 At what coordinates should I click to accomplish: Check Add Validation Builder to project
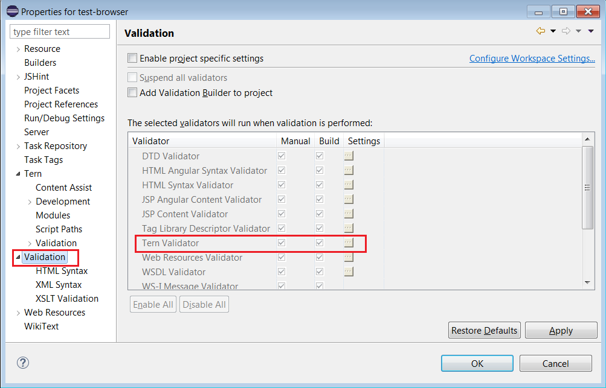pyautogui.click(x=132, y=92)
